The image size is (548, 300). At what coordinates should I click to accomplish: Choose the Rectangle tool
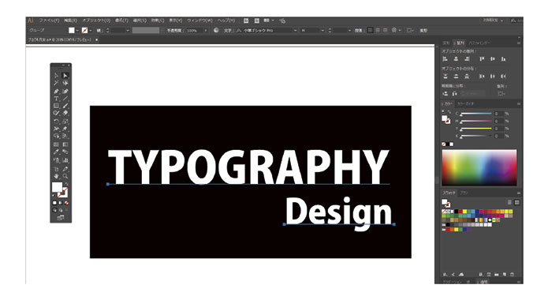point(56,105)
